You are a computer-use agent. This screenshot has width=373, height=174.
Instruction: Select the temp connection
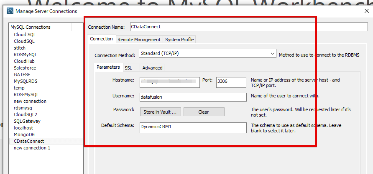pos(19,88)
